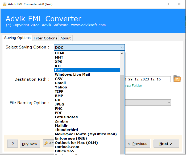Choose HTML from the saving list
Image resolution: width=186 pixels, height=155 pixels.
coord(87,53)
